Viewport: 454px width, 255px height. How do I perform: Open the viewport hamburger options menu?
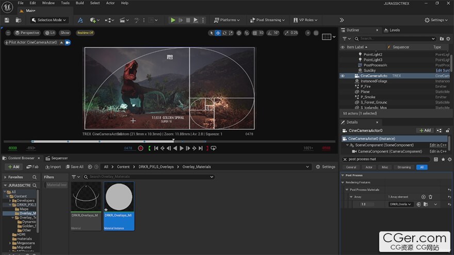pos(8,33)
